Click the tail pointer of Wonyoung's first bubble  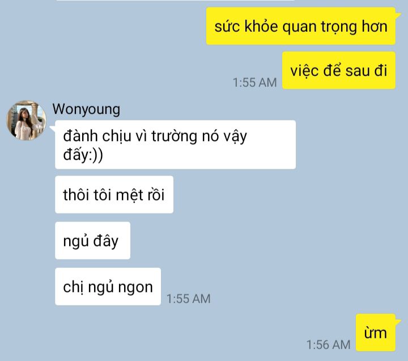53,129
